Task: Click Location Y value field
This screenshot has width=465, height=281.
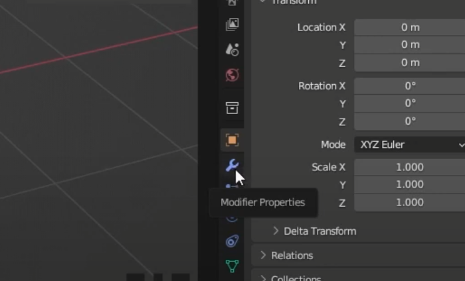Action: (410, 45)
